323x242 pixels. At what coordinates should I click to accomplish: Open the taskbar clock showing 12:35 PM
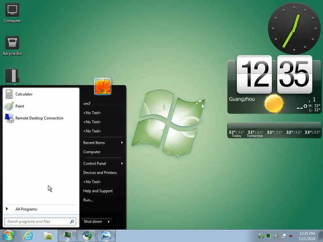307,236
